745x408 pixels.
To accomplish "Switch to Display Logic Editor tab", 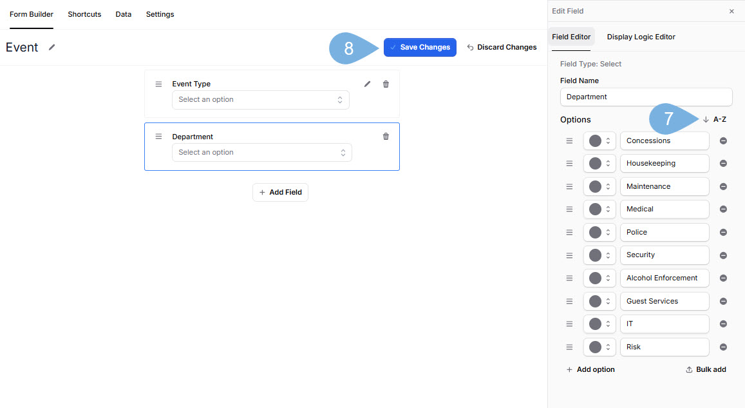I will coord(641,37).
